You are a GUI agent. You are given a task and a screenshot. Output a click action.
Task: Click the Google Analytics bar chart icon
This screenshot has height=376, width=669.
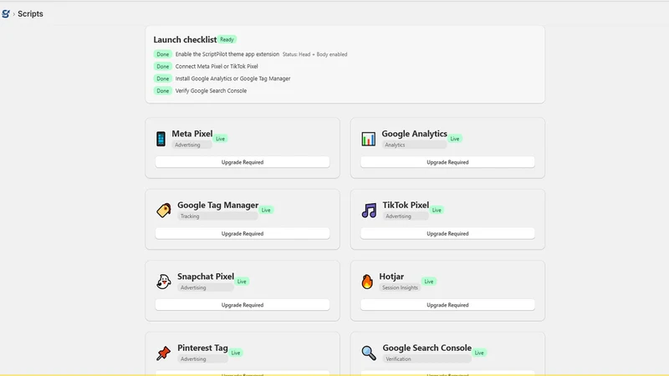point(368,139)
